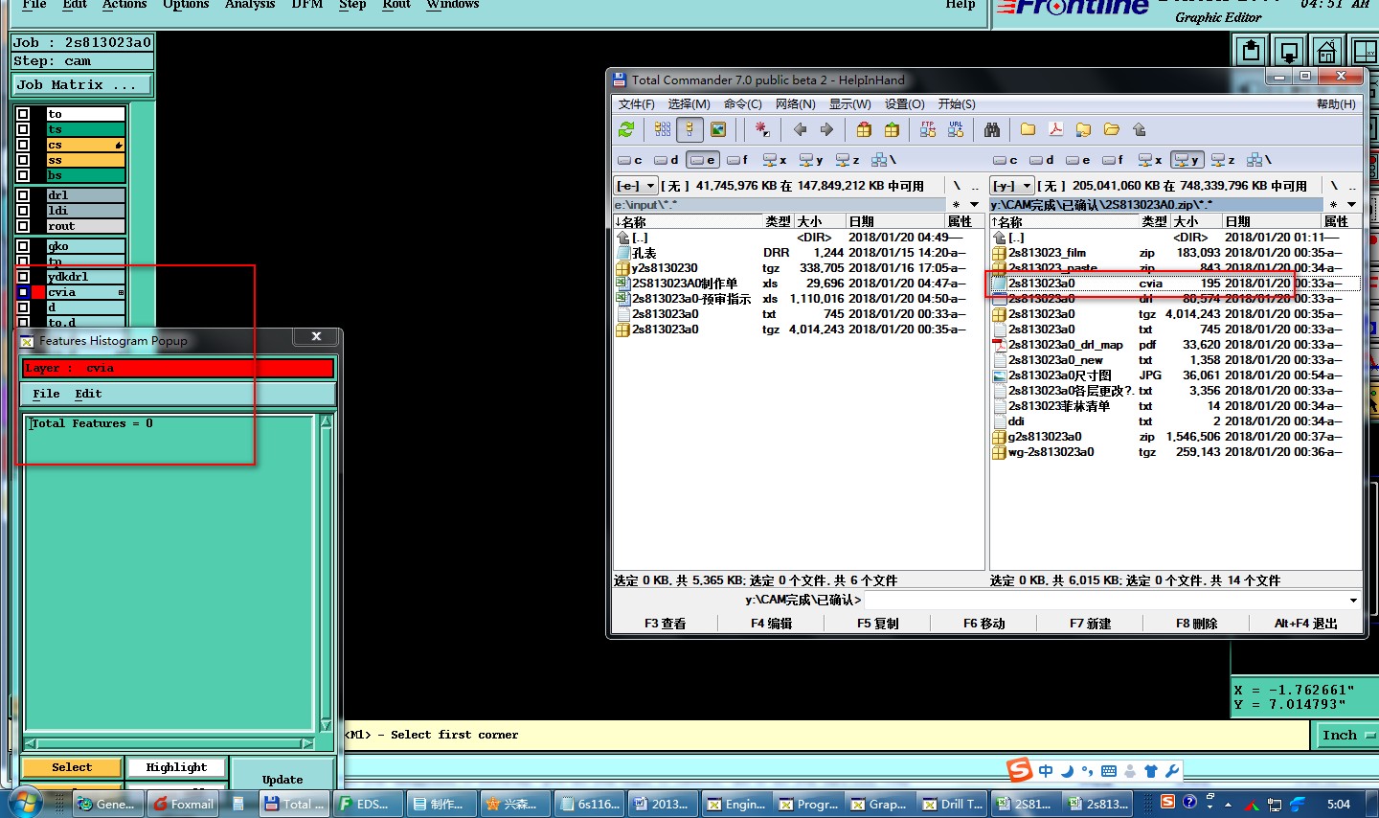Open Edit menu in Features Histogram Popup
1379x818 pixels.
tap(88, 394)
